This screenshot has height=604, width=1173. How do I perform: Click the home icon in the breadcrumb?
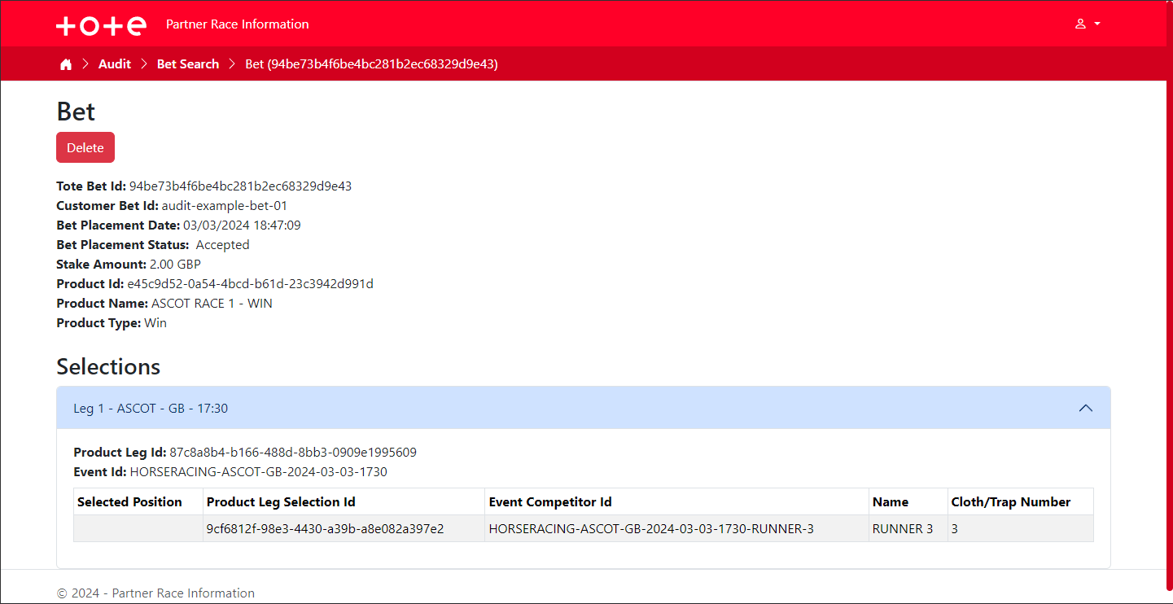click(x=66, y=63)
